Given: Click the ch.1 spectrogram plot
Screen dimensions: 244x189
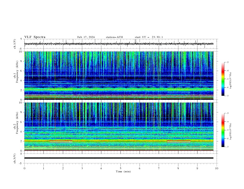Looking at the screenshot, I should 119,75.
